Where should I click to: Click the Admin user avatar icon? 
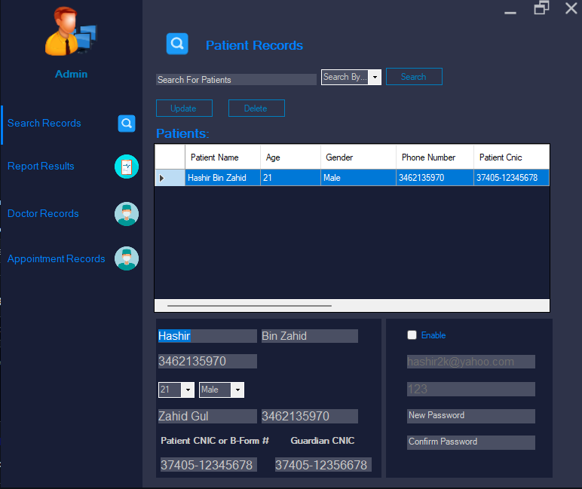pos(71,32)
